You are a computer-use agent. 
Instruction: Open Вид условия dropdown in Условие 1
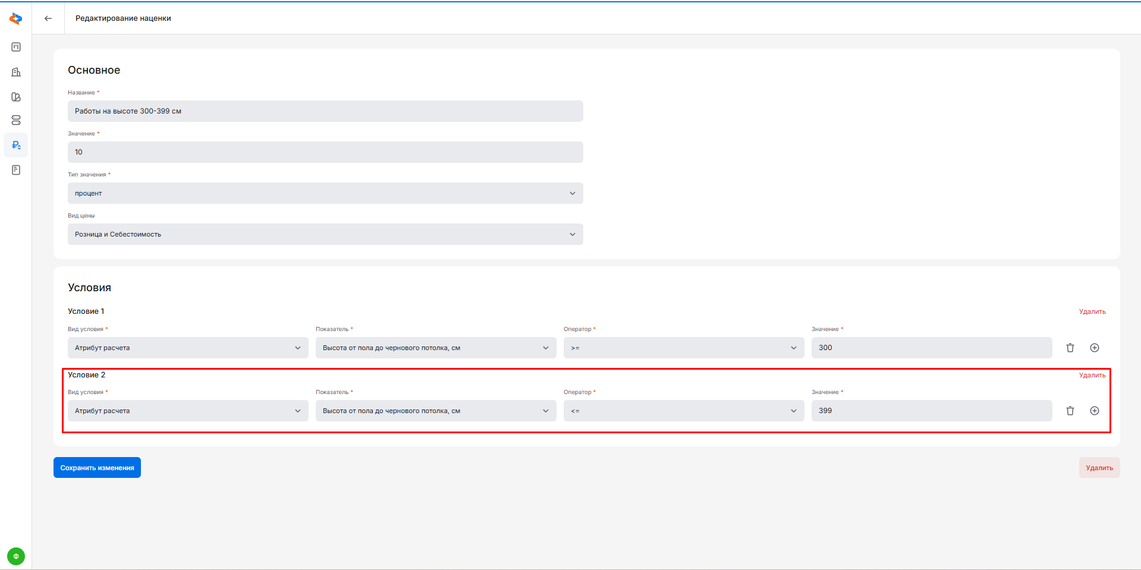[188, 348]
